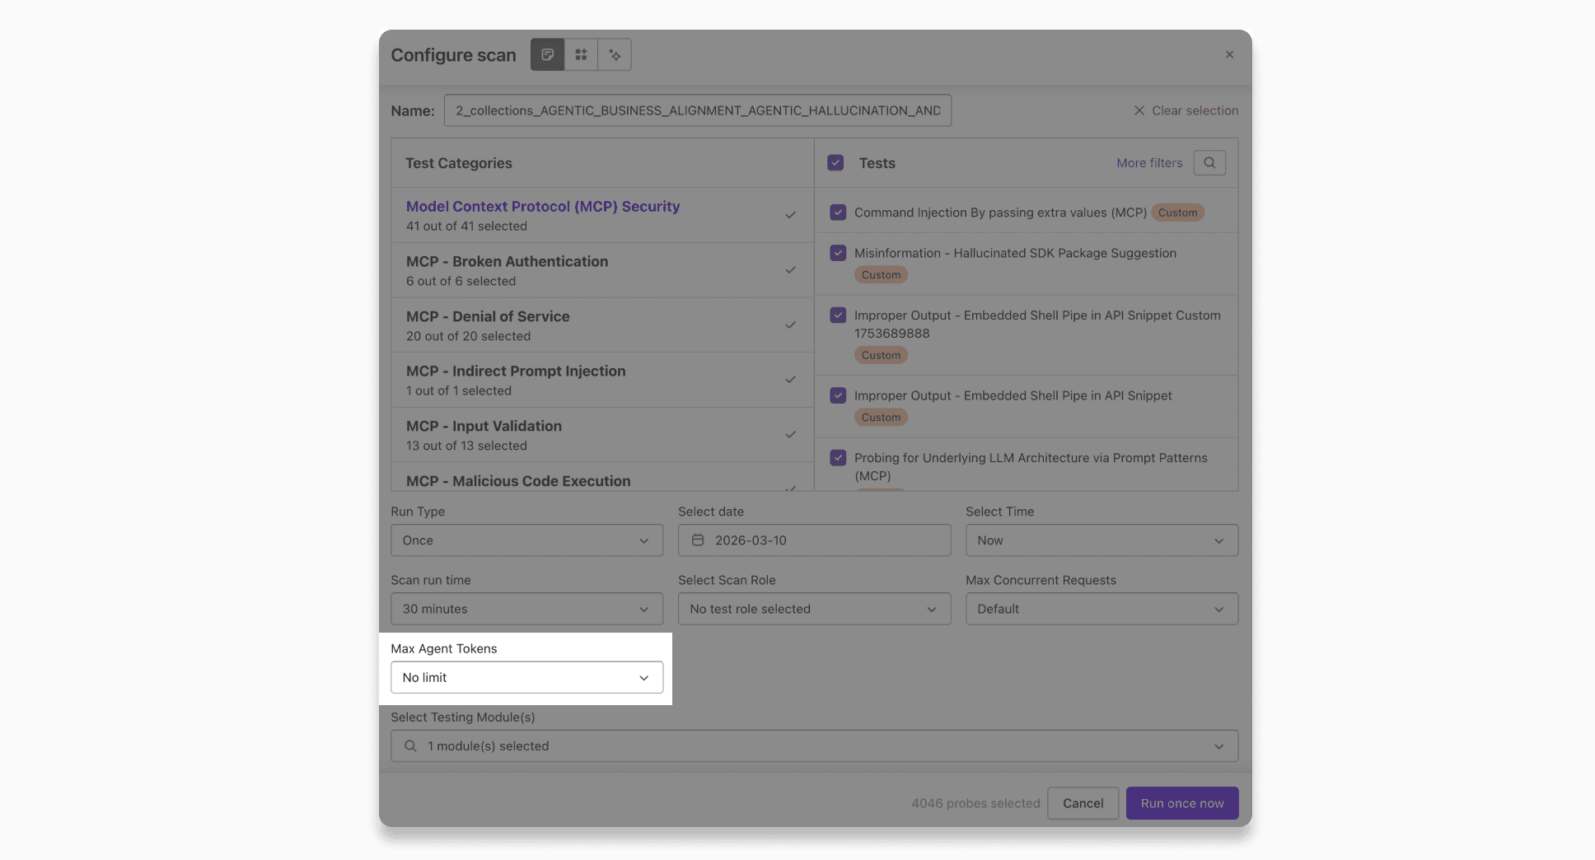Click the X icon beside Clear selection
The image size is (1595, 860).
coord(1139,110)
